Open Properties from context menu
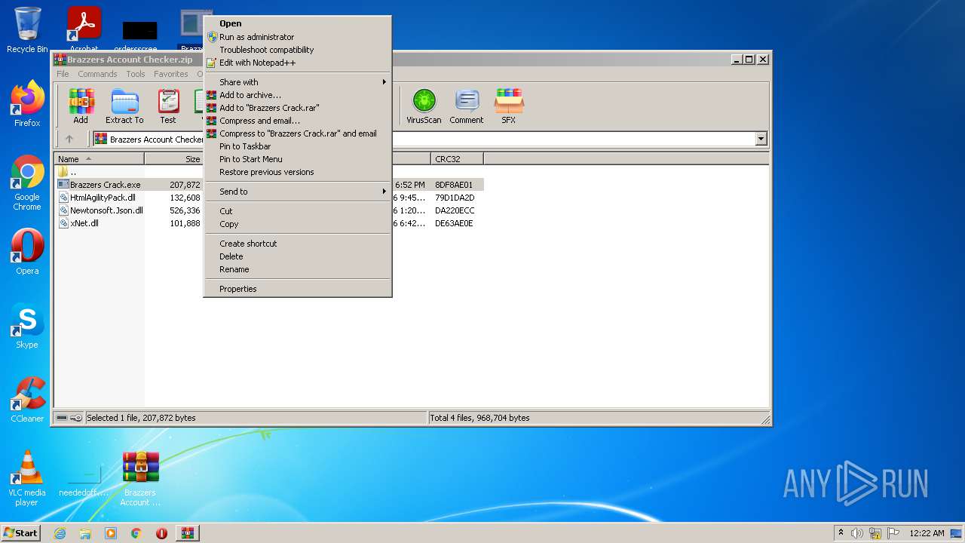965x543 pixels. pos(298,289)
